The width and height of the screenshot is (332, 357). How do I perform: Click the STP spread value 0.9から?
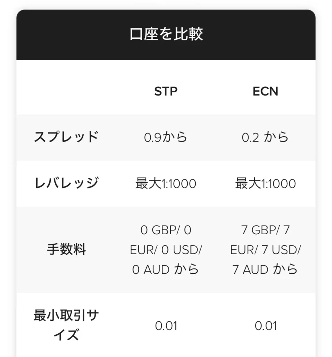click(x=166, y=137)
